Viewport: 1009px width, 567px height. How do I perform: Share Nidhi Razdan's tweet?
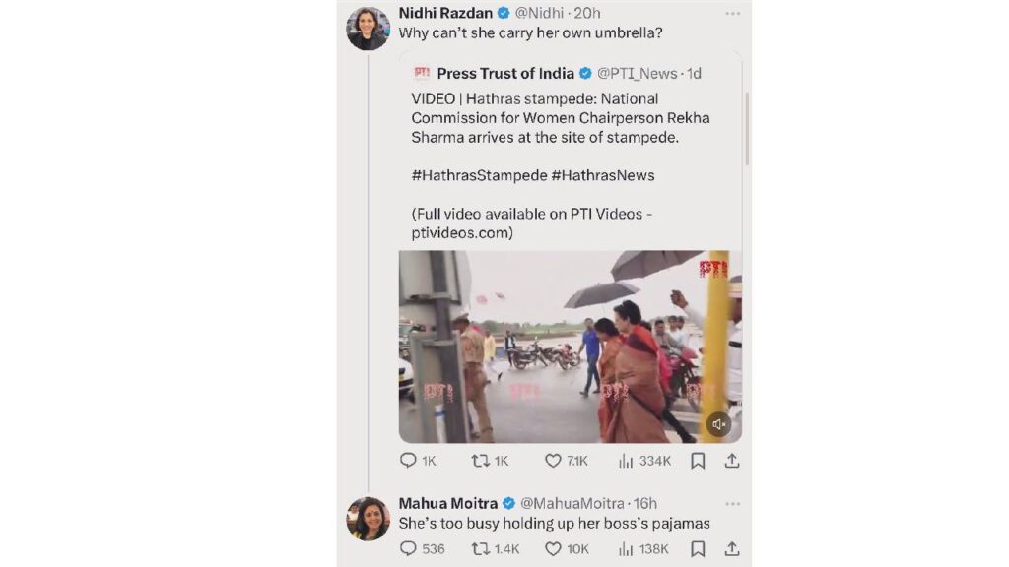pos(731,461)
